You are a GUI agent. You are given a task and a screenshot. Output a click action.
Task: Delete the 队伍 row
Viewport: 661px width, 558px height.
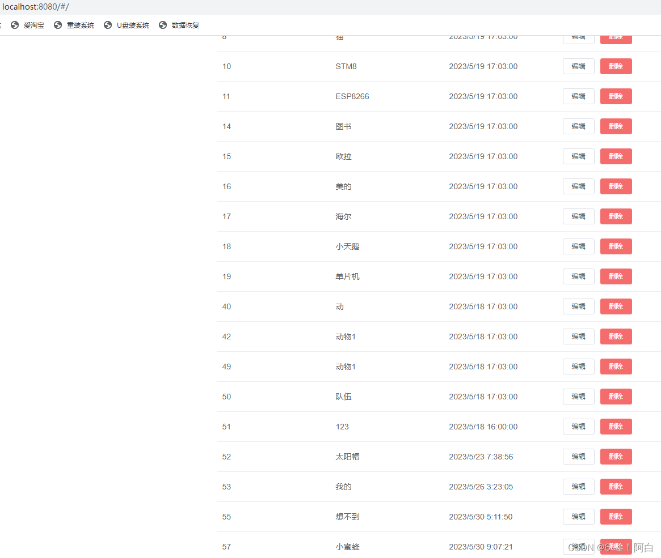(x=616, y=397)
